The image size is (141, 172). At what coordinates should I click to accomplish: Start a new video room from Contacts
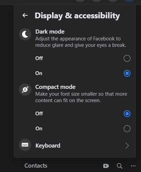[106, 166]
